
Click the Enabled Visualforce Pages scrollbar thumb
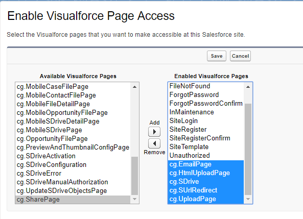[x=248, y=149]
